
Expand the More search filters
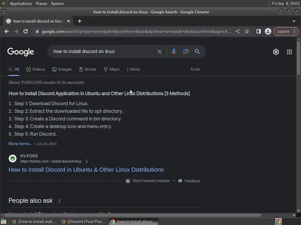point(133,69)
